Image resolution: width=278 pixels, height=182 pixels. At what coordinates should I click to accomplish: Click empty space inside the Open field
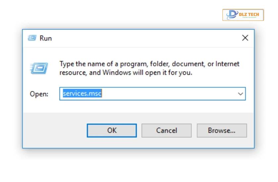(x=168, y=94)
